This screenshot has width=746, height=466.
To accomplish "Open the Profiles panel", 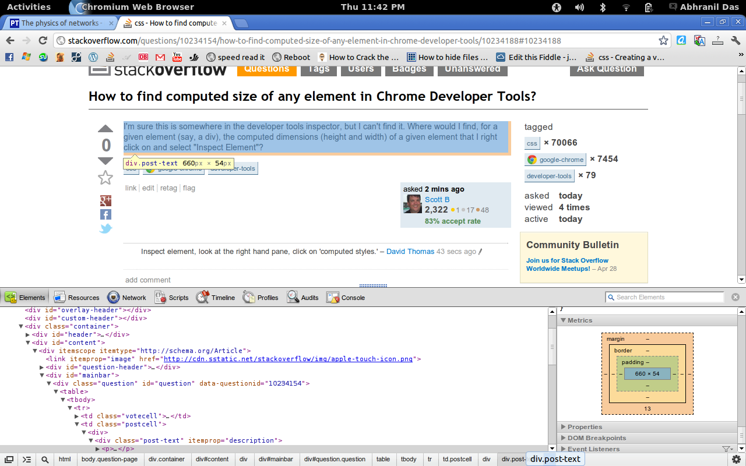I will point(261,298).
